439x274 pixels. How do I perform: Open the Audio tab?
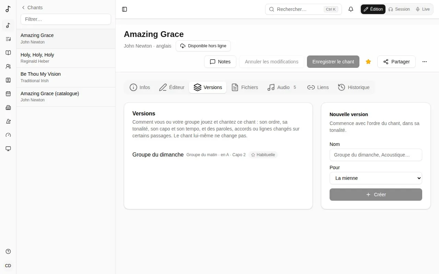[282, 87]
